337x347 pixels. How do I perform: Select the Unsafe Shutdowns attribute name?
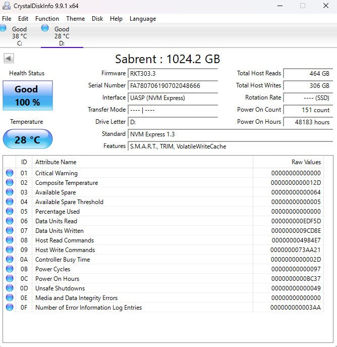pyautogui.click(x=60, y=288)
